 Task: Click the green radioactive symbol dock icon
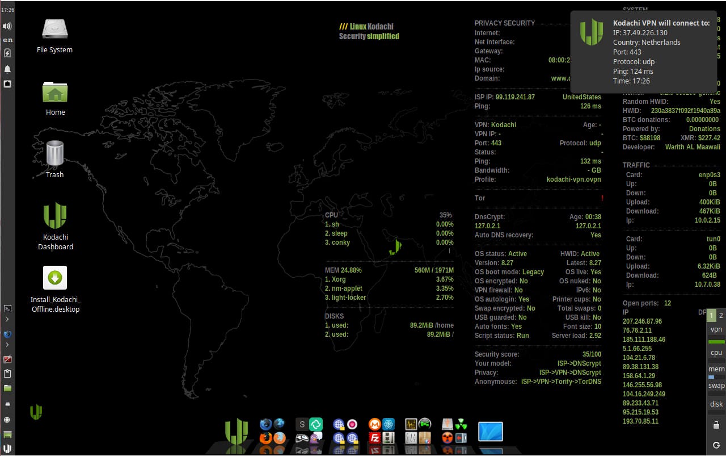coord(461,424)
